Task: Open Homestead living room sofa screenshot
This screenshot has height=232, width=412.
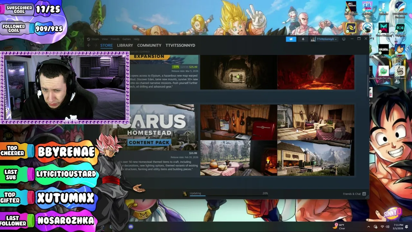Action: coord(316,122)
